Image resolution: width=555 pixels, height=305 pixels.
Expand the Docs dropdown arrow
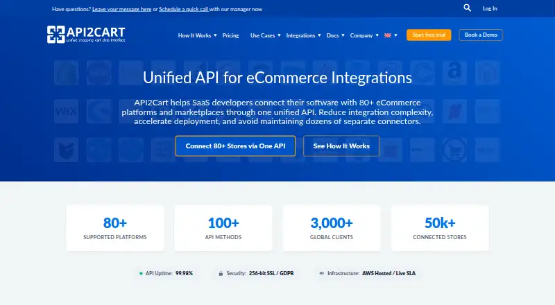pos(343,35)
